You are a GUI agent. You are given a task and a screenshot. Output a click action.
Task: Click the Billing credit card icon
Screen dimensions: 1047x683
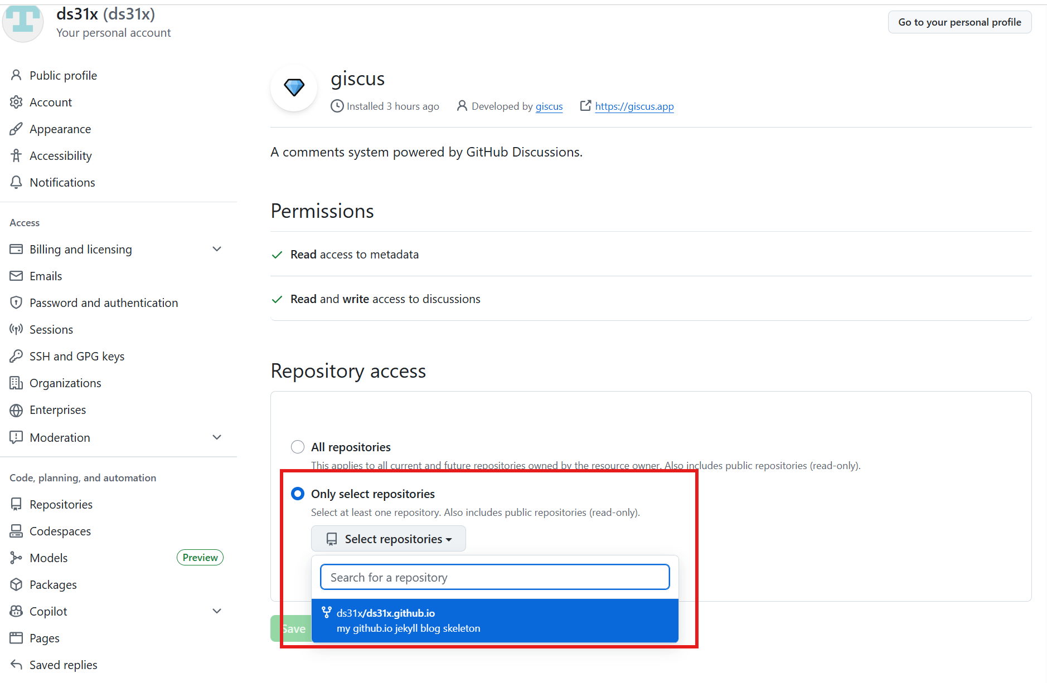coord(16,249)
